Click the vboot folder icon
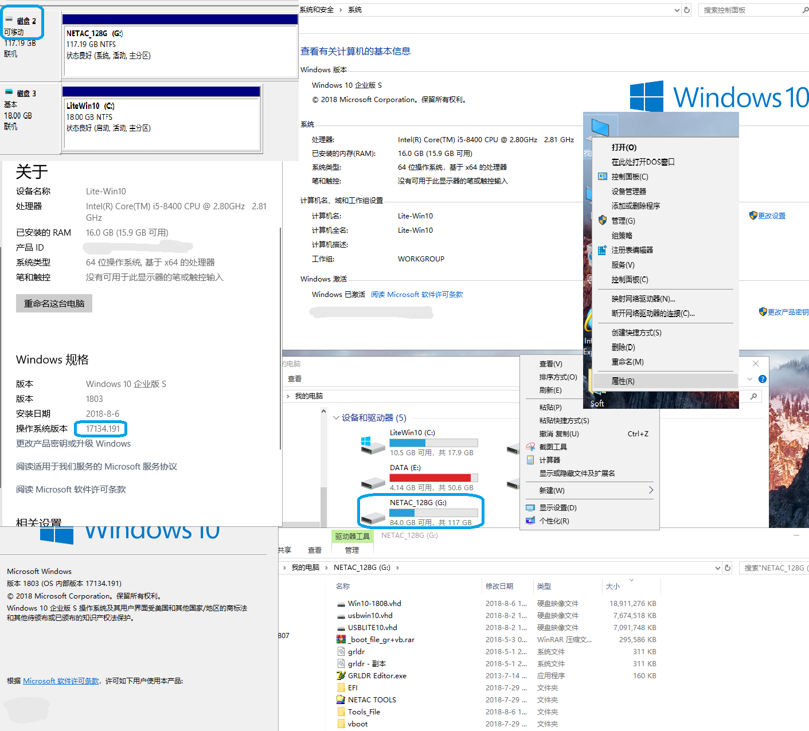 tap(341, 724)
